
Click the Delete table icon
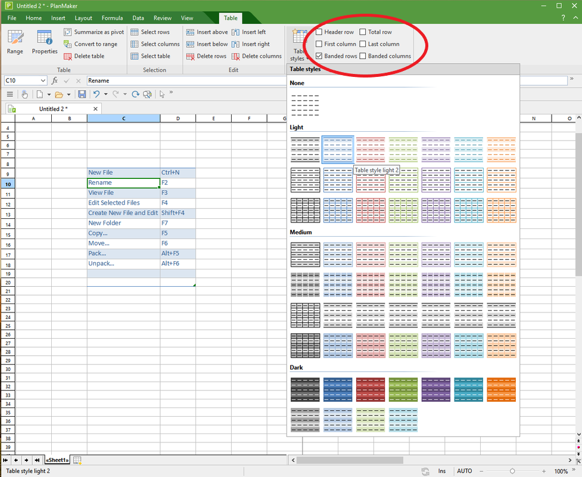(68, 56)
